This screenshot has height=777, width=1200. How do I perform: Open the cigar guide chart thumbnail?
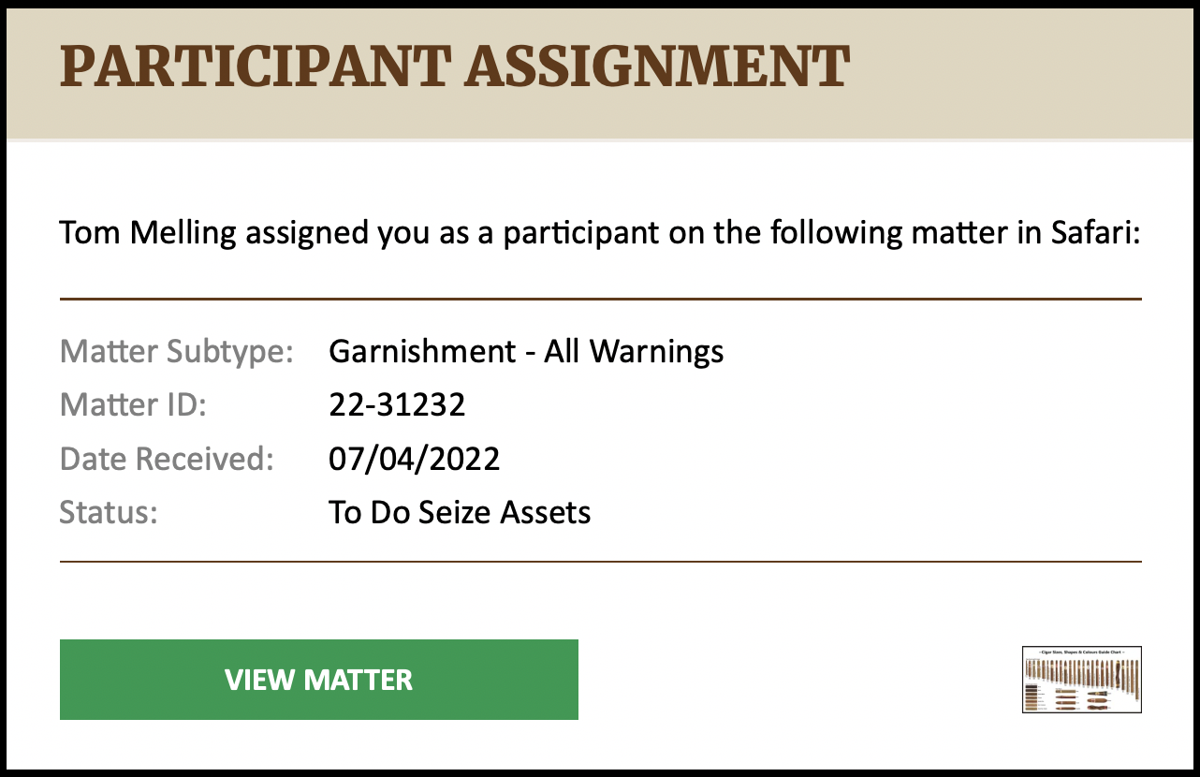click(1082, 680)
